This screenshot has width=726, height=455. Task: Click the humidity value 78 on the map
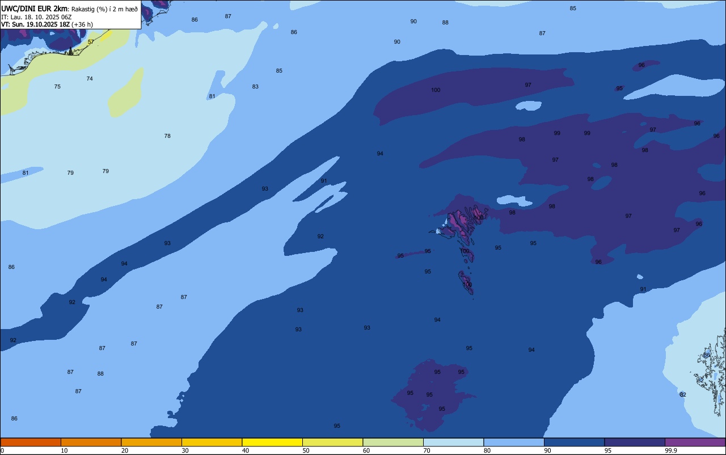[167, 136]
